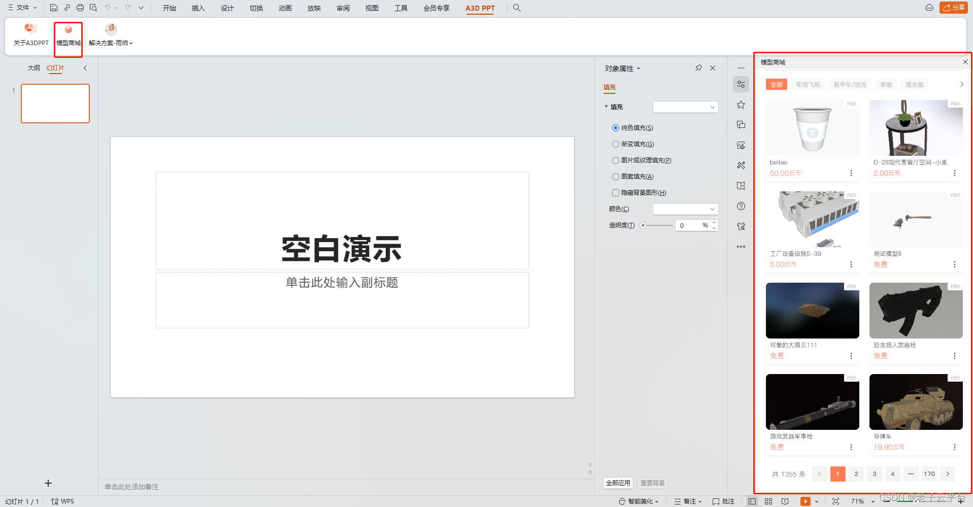Open the 文件 file menu

click(22, 8)
